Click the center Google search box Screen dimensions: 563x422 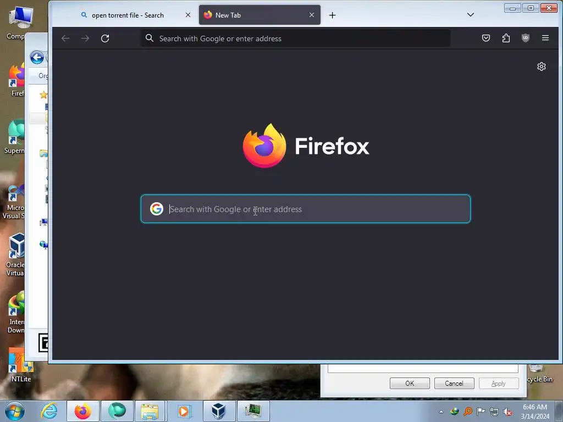306,209
